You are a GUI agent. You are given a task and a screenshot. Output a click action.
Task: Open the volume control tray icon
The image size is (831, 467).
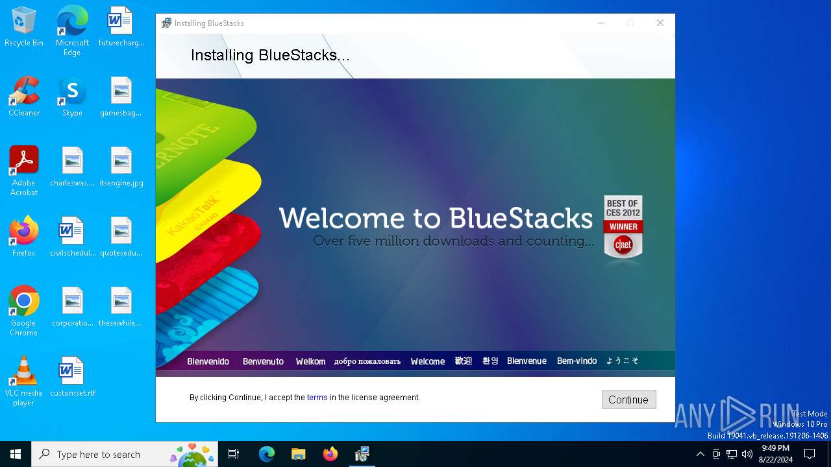click(x=747, y=454)
